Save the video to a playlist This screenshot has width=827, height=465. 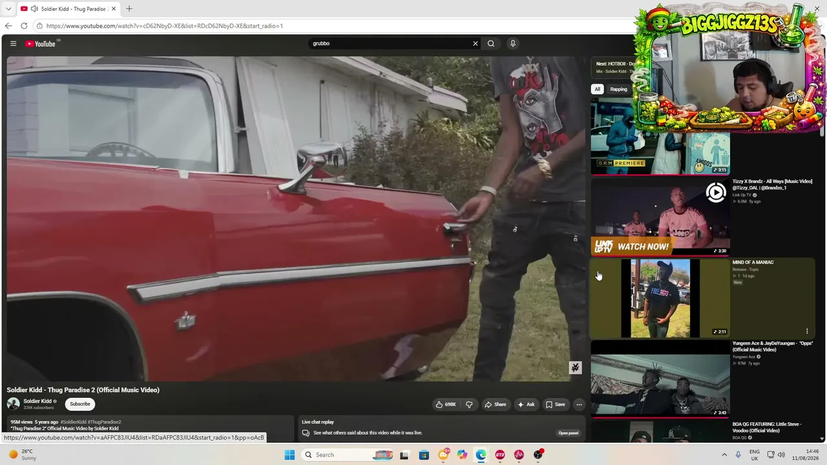pyautogui.click(x=556, y=404)
